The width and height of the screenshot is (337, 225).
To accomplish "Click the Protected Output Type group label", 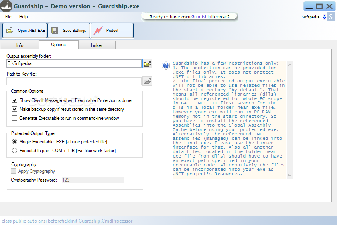I will pos(32,133).
